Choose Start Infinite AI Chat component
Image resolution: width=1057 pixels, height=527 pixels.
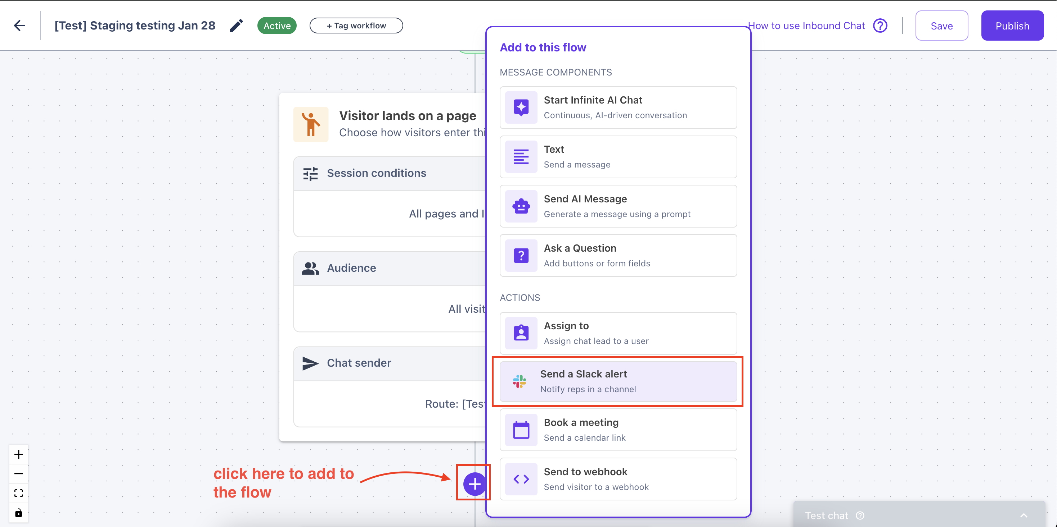(618, 107)
